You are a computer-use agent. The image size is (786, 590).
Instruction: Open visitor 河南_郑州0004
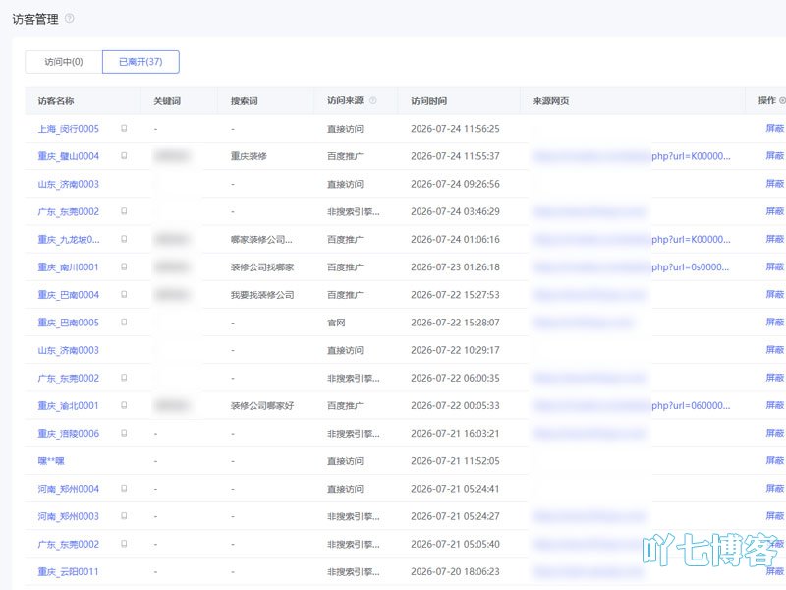pos(69,489)
